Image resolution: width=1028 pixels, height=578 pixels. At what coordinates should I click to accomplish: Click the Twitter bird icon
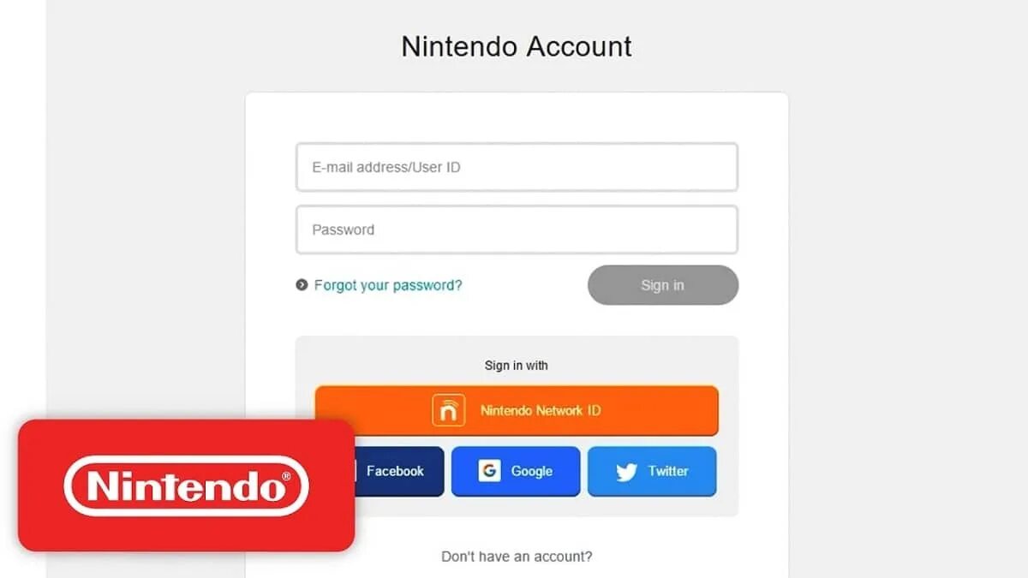tap(626, 472)
